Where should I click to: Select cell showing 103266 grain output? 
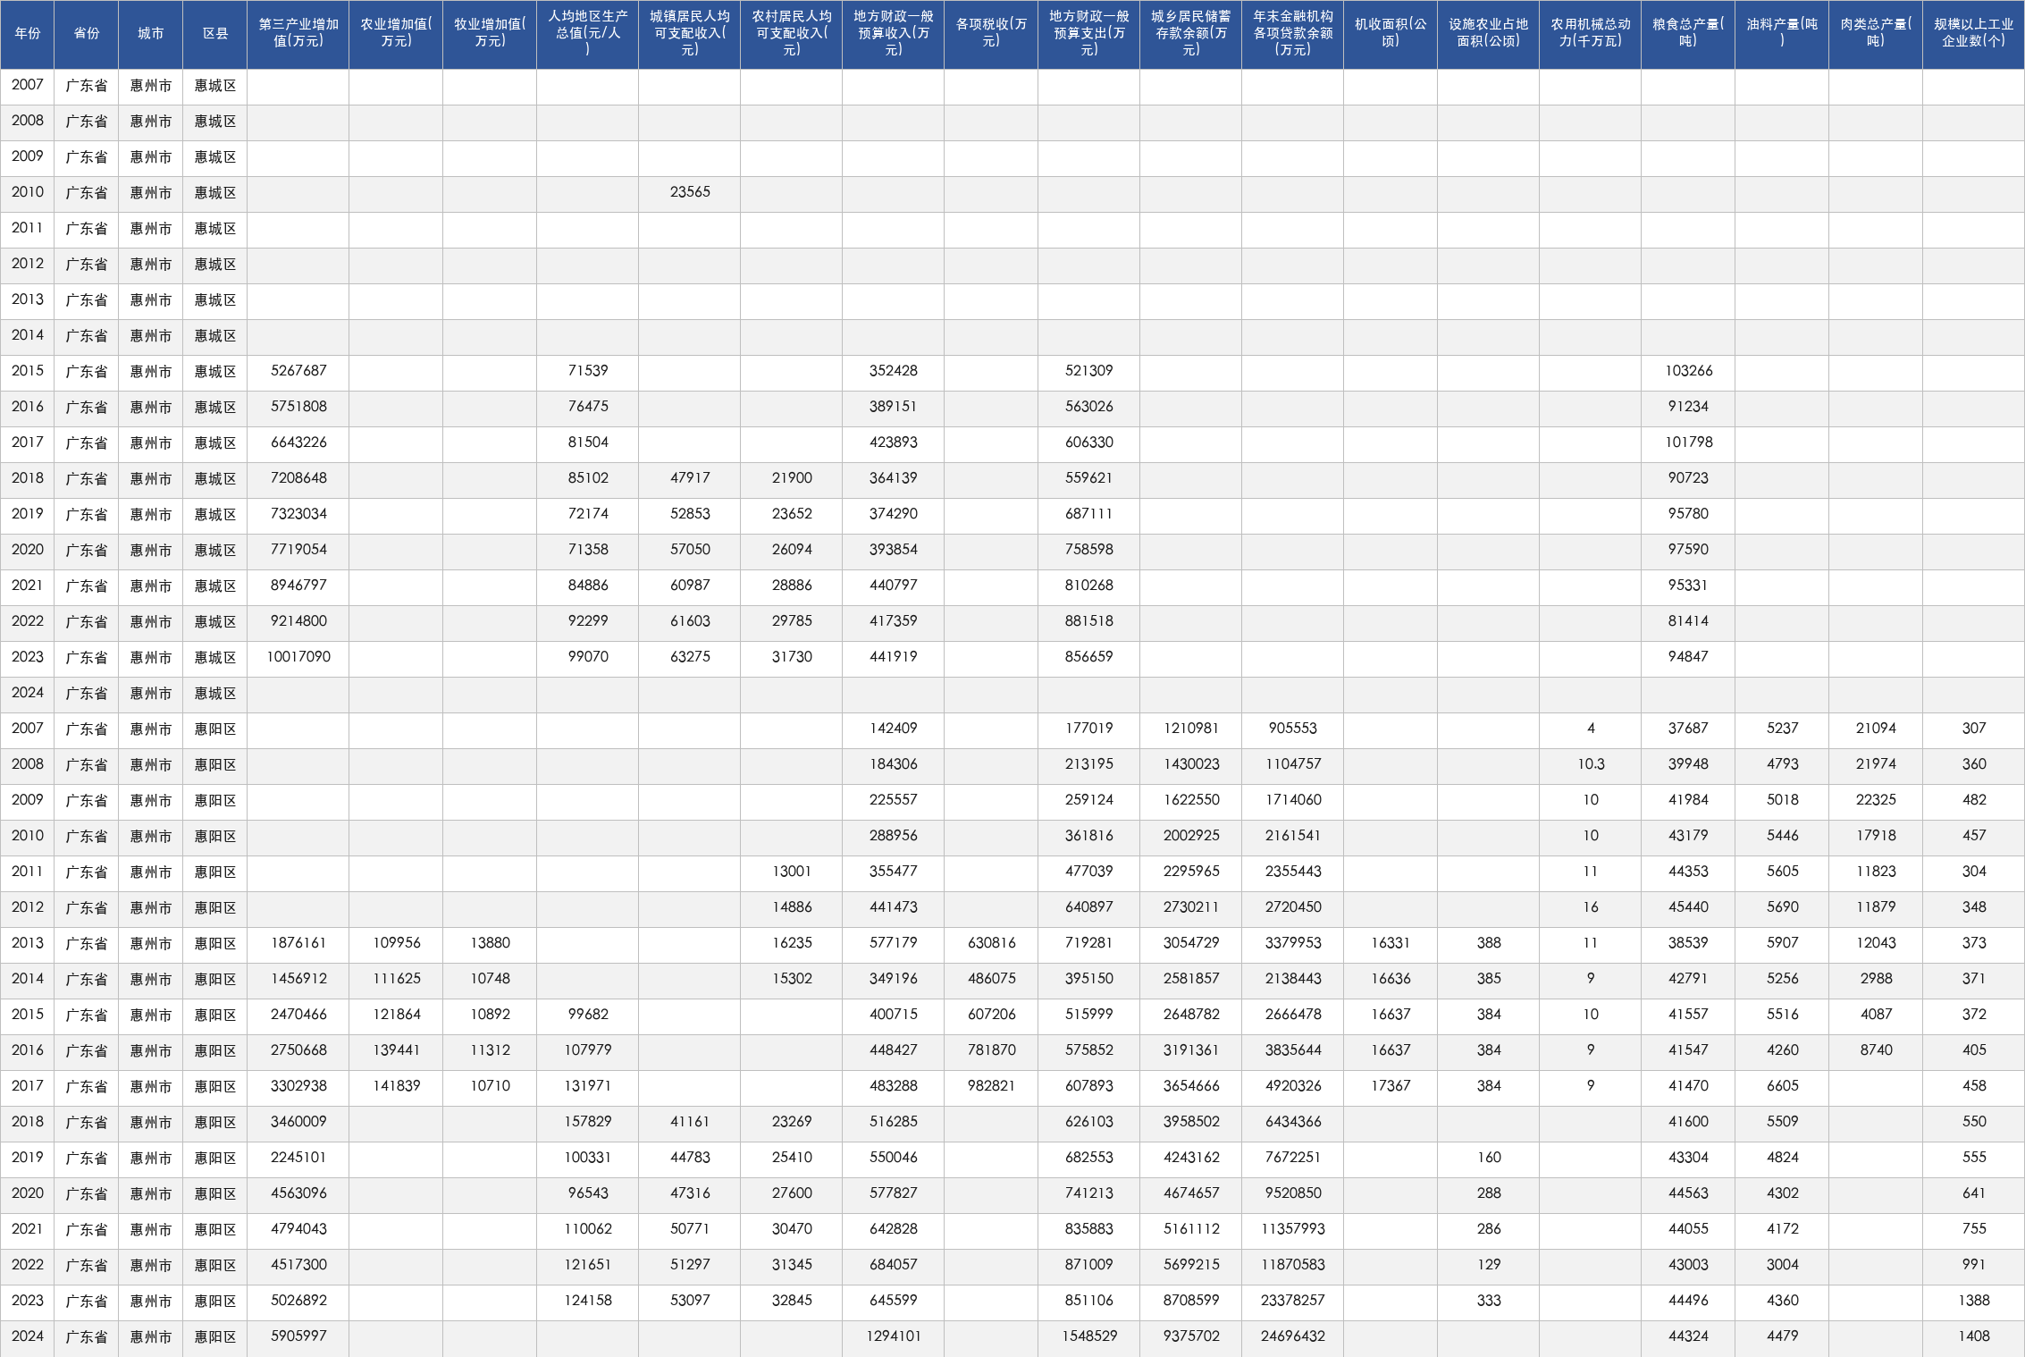(x=1688, y=371)
